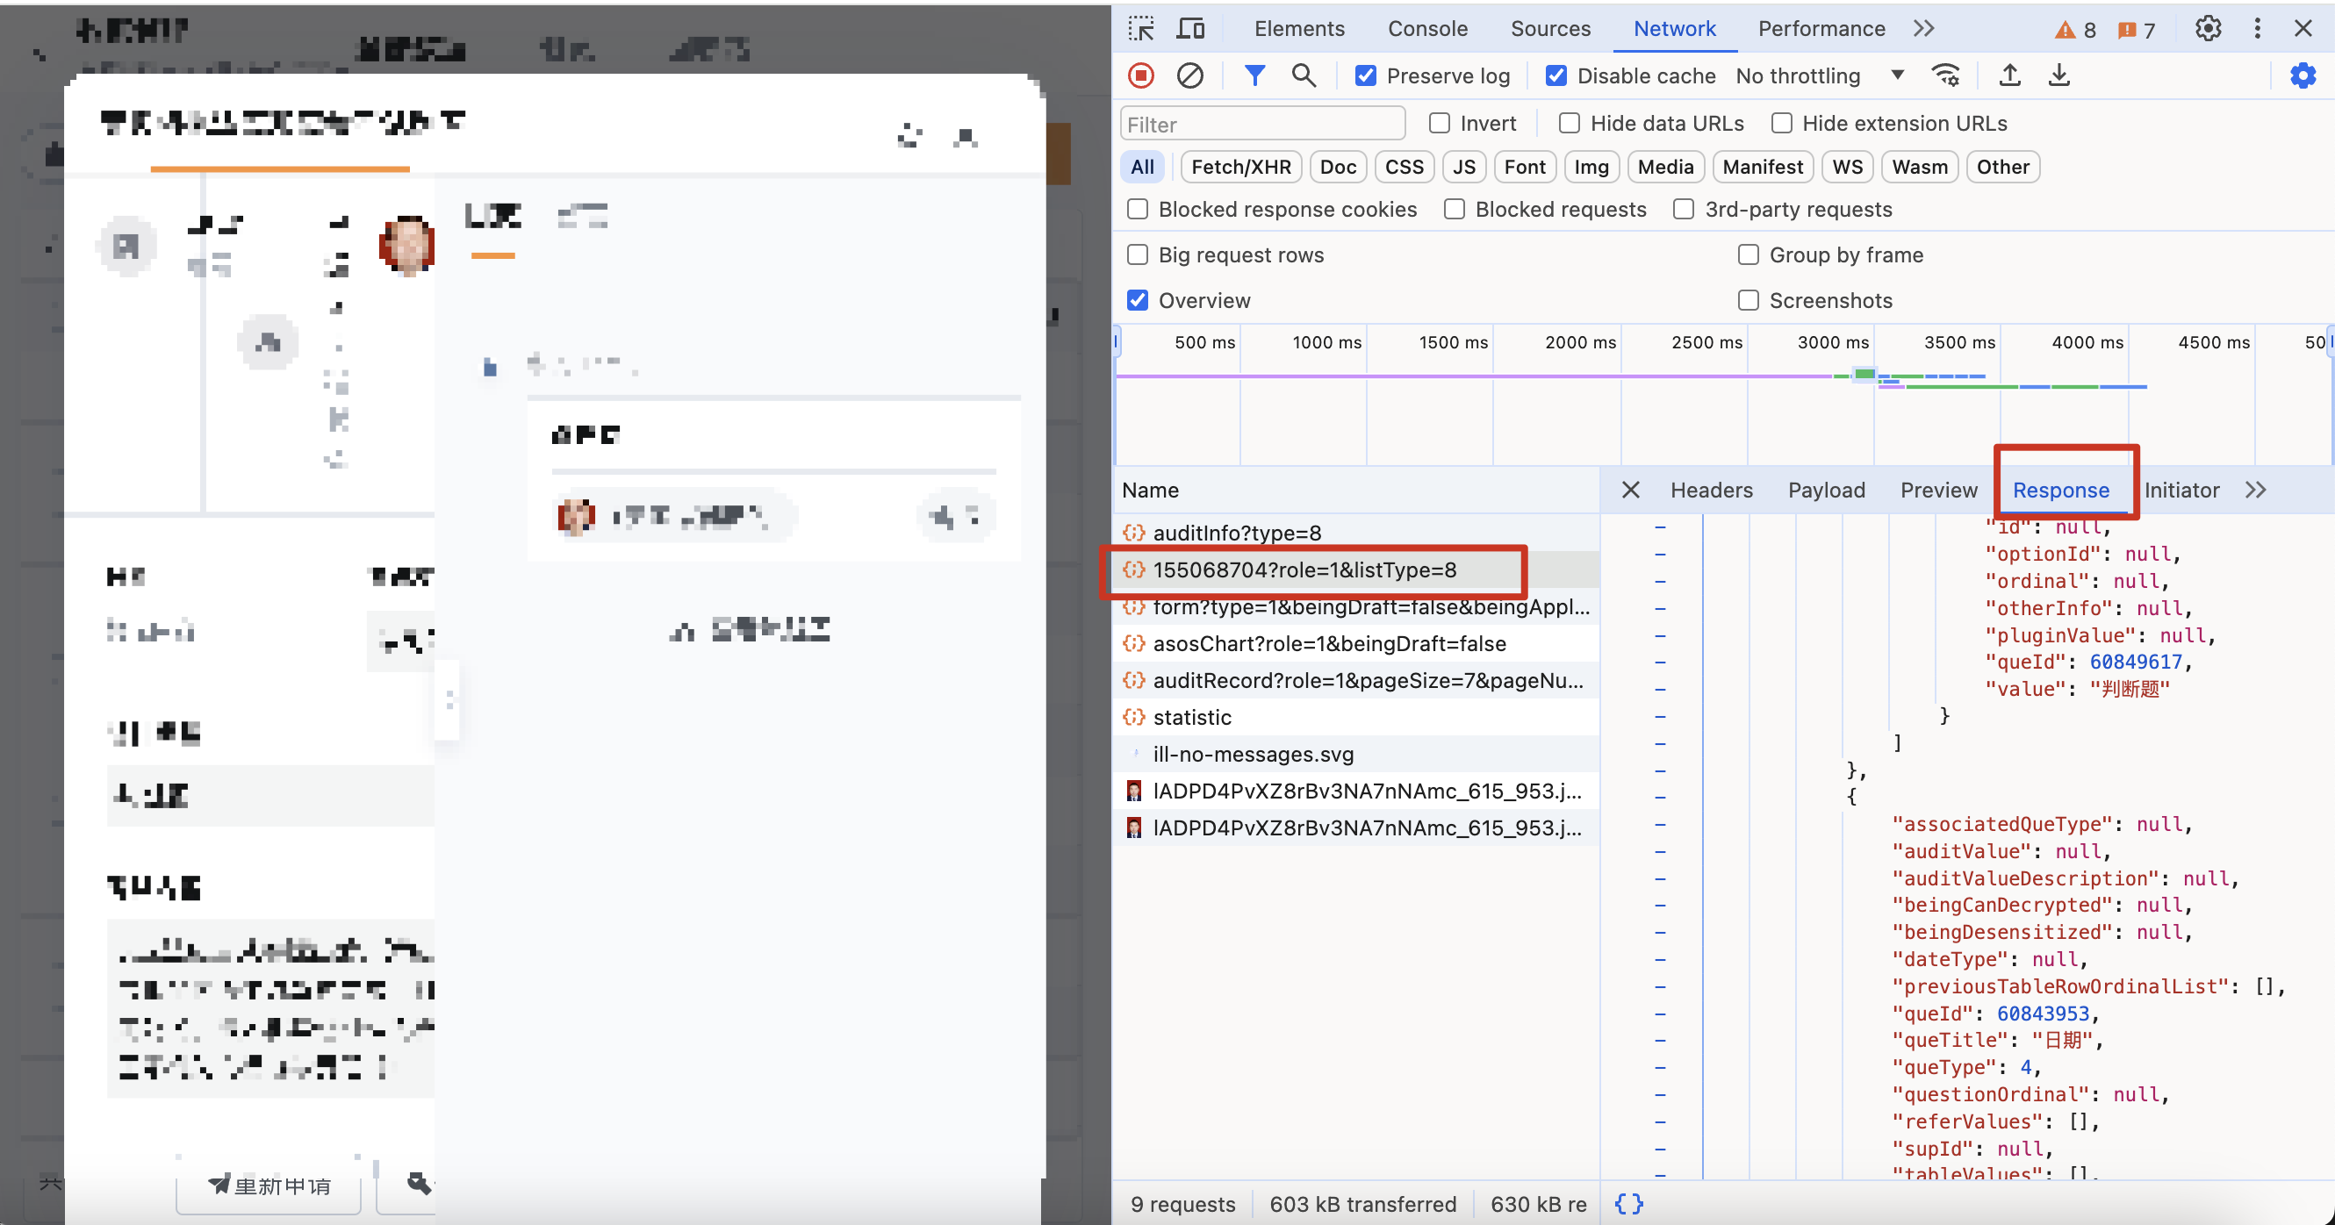Show more request detail tabs
This screenshot has height=1225, width=2335.
2255,491
